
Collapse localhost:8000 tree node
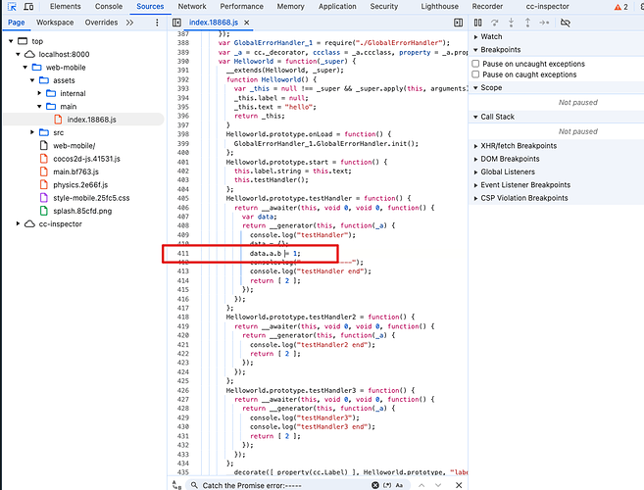tap(18, 54)
